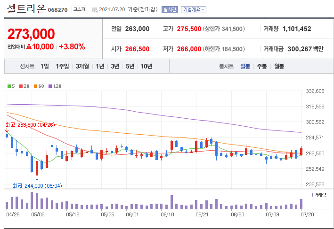This screenshot has width=334, height=229.
Task: Click the 최저 244,000 (05/04) low label
Action: 37,186
